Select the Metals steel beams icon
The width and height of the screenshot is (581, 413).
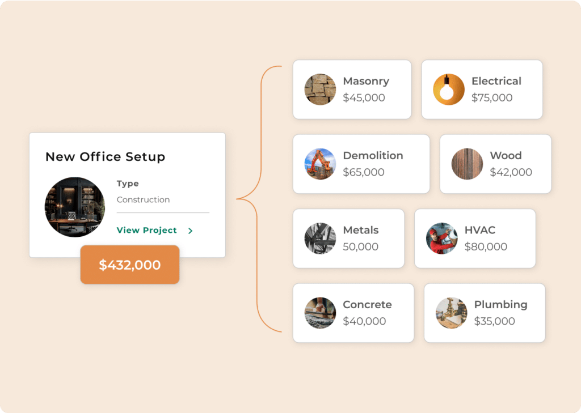[x=320, y=239]
